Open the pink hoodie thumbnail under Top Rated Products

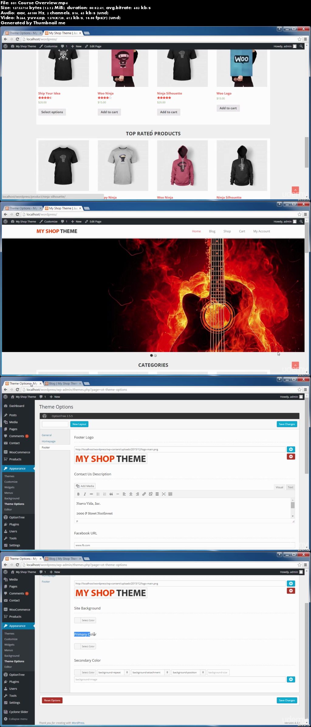click(182, 166)
